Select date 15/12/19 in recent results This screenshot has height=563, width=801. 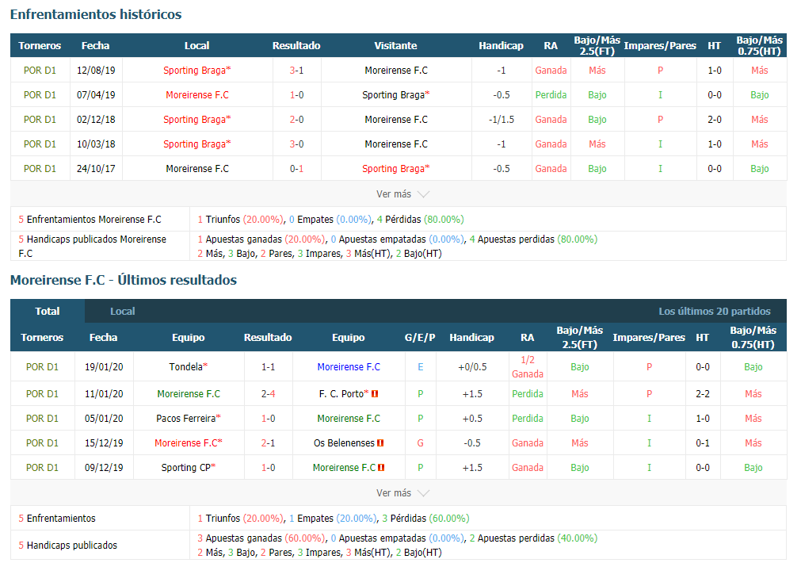tap(104, 442)
